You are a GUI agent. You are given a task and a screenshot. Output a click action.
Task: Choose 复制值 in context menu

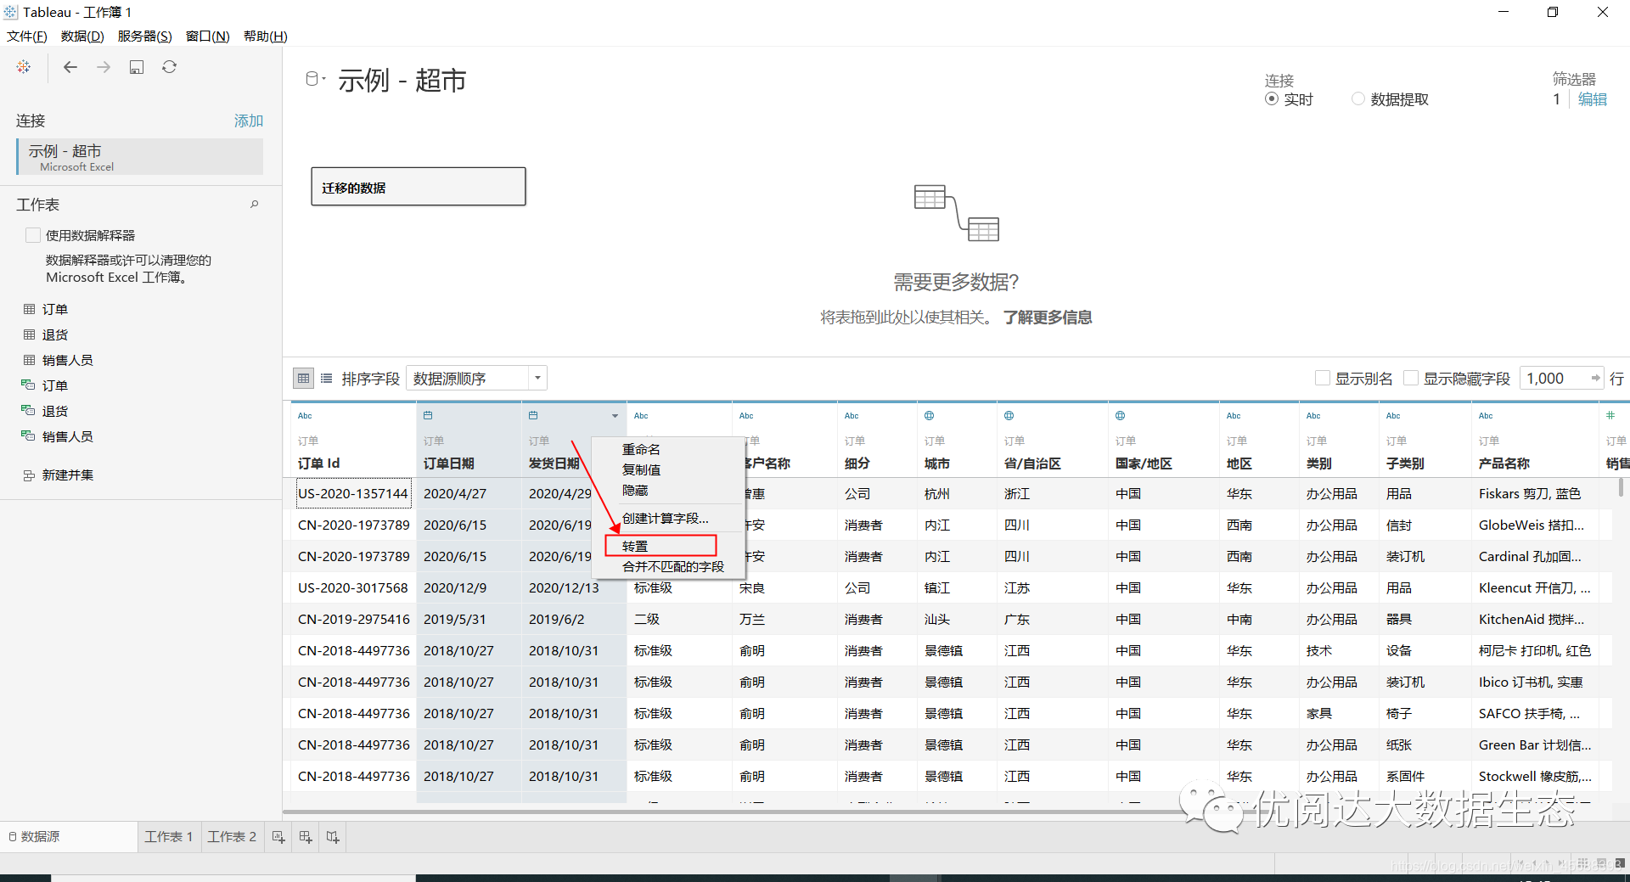pos(641,469)
